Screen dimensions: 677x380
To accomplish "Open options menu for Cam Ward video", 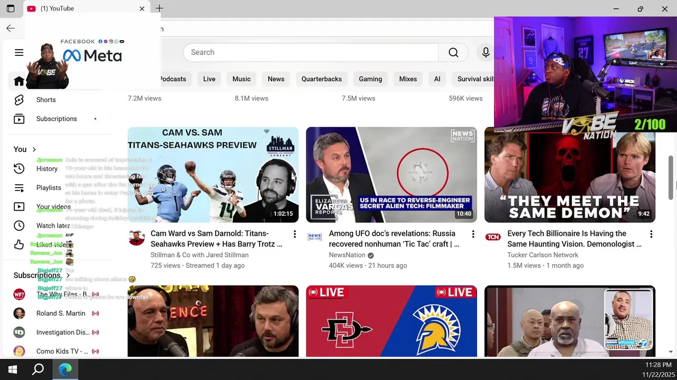I will click(x=295, y=234).
